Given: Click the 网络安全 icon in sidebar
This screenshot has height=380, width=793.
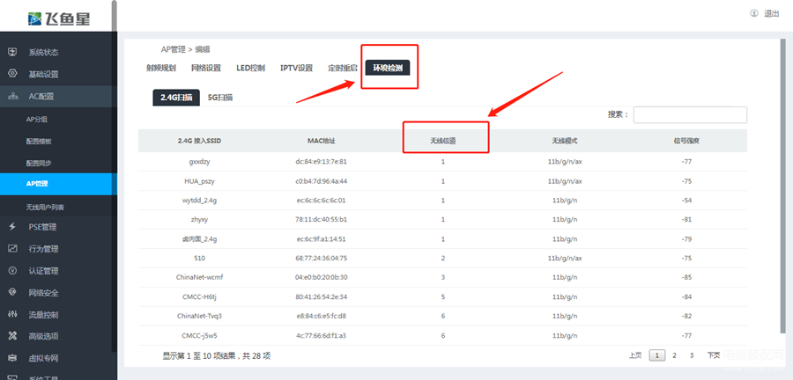Looking at the screenshot, I should 13,293.
